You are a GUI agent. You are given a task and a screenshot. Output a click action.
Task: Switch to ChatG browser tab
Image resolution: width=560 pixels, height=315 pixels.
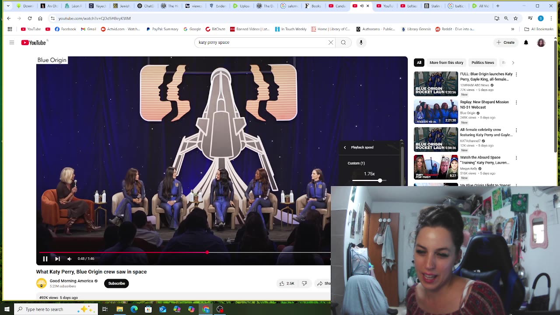tap(146, 6)
